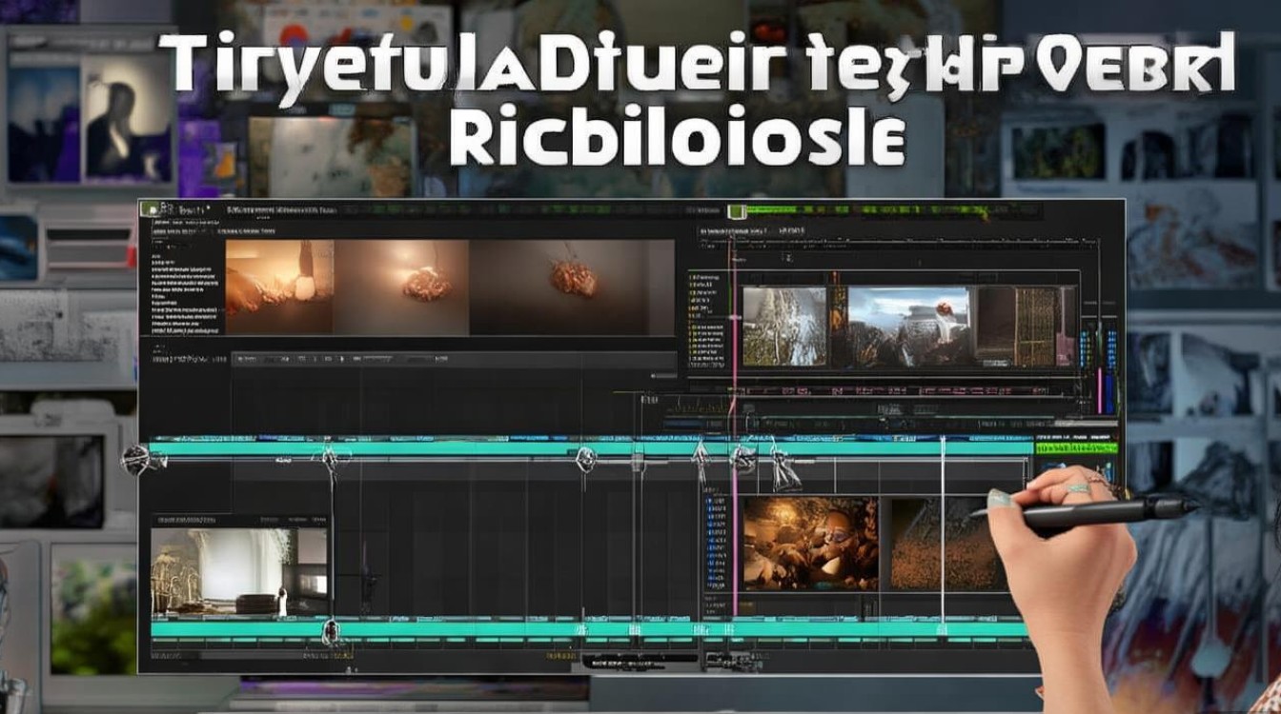Select the glowing lamp clip thumbnail

tap(279, 287)
